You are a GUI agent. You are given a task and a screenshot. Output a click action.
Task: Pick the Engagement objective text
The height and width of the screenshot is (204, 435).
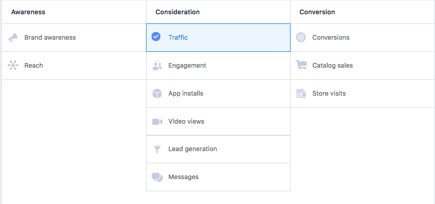click(x=187, y=66)
